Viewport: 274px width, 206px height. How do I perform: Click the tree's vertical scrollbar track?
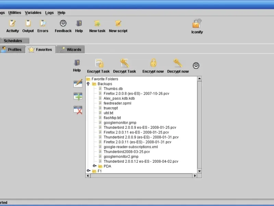point(200,125)
